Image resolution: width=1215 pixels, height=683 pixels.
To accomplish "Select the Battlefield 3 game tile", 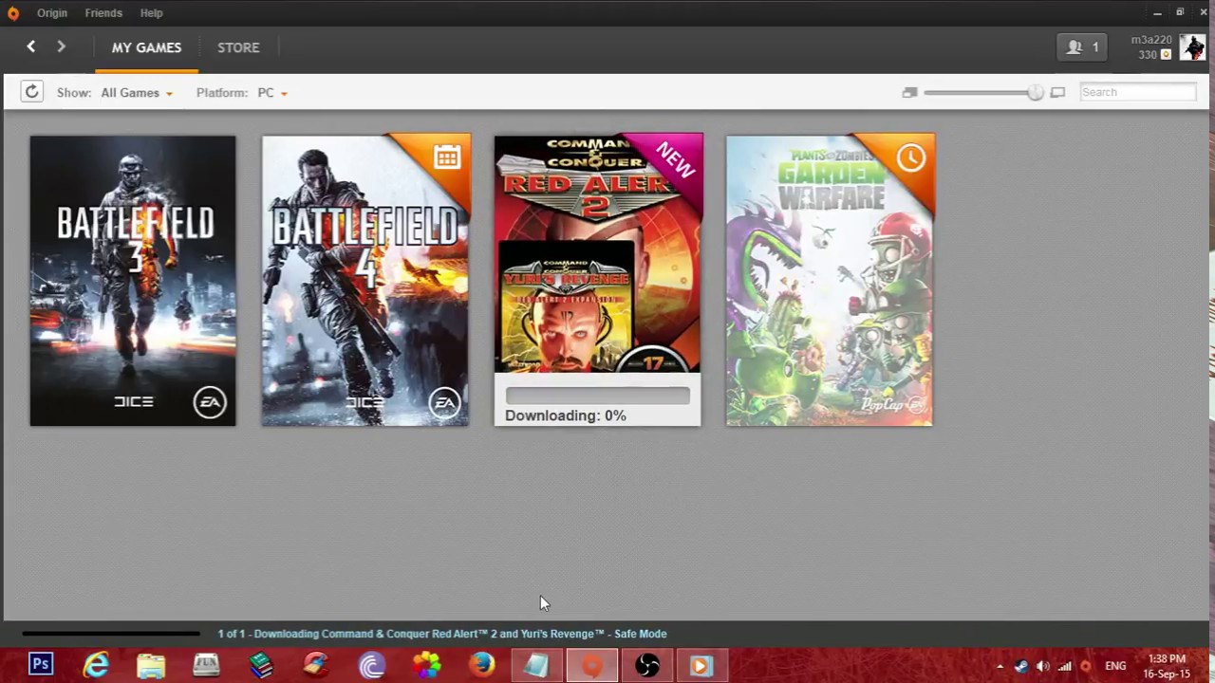I will 133,281.
